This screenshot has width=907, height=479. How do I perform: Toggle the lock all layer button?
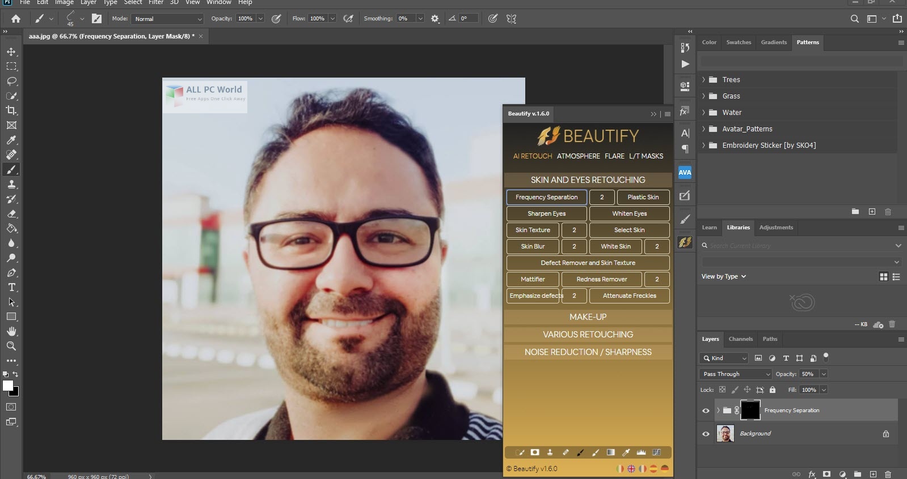(773, 390)
